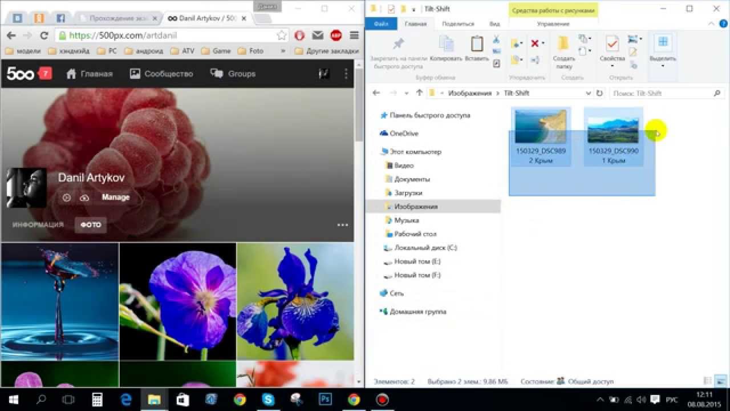
Task: Open the Foto bookmarks folder
Action: [x=250, y=51]
